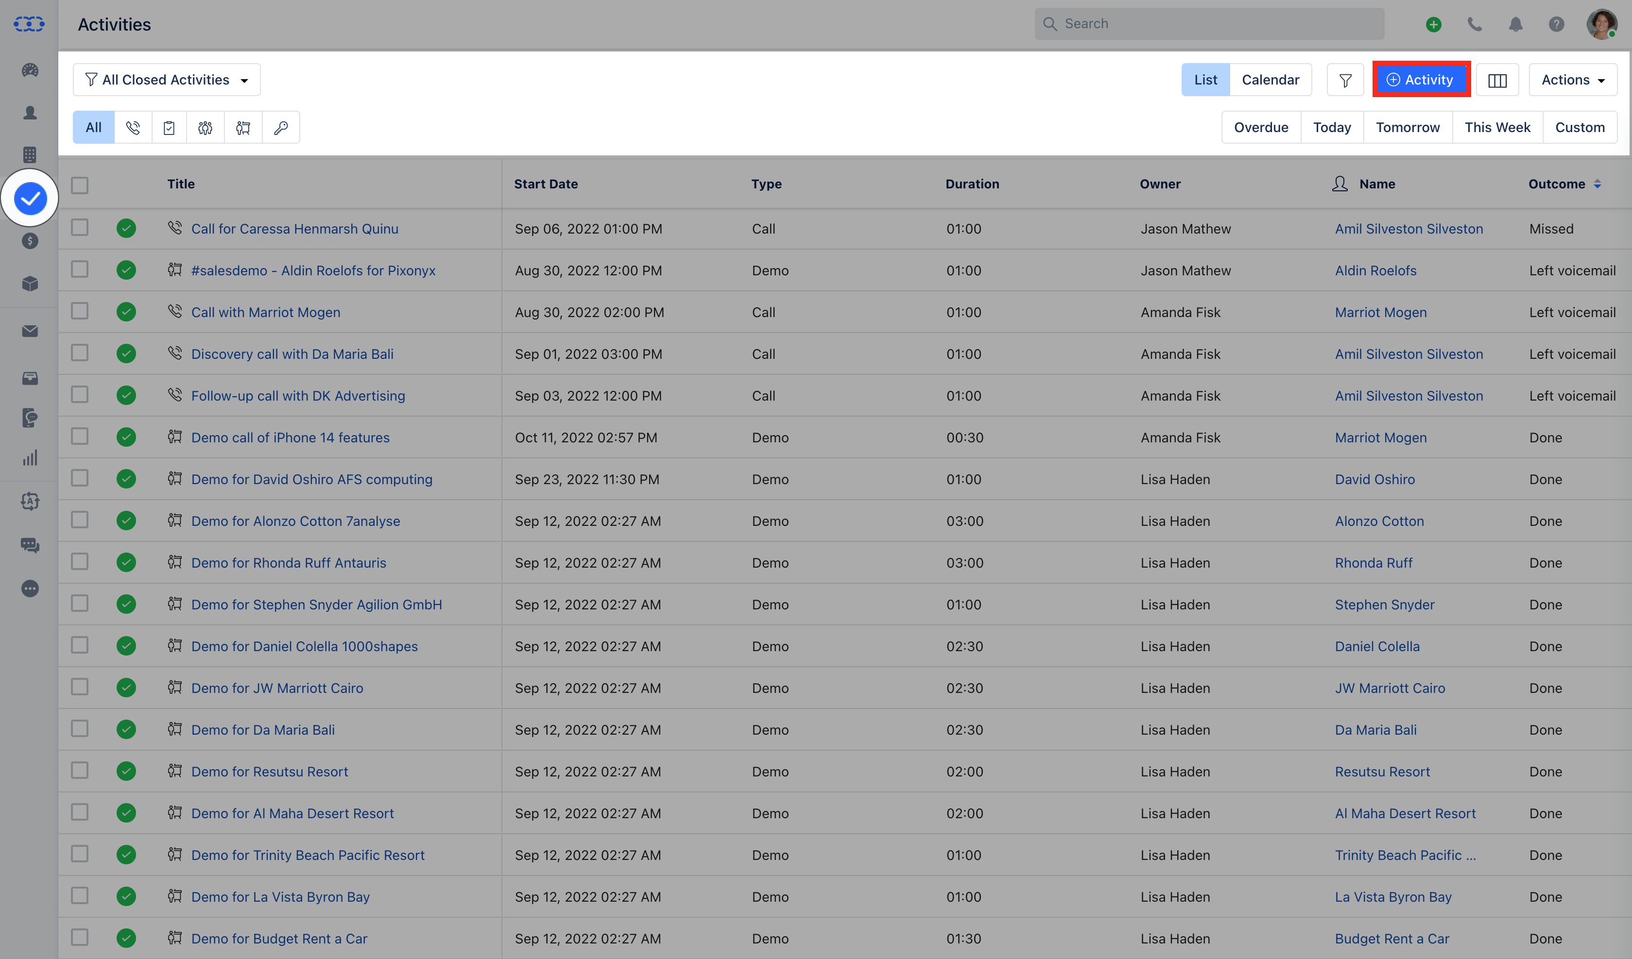Open the chat messages icon in sidebar

(x=30, y=545)
